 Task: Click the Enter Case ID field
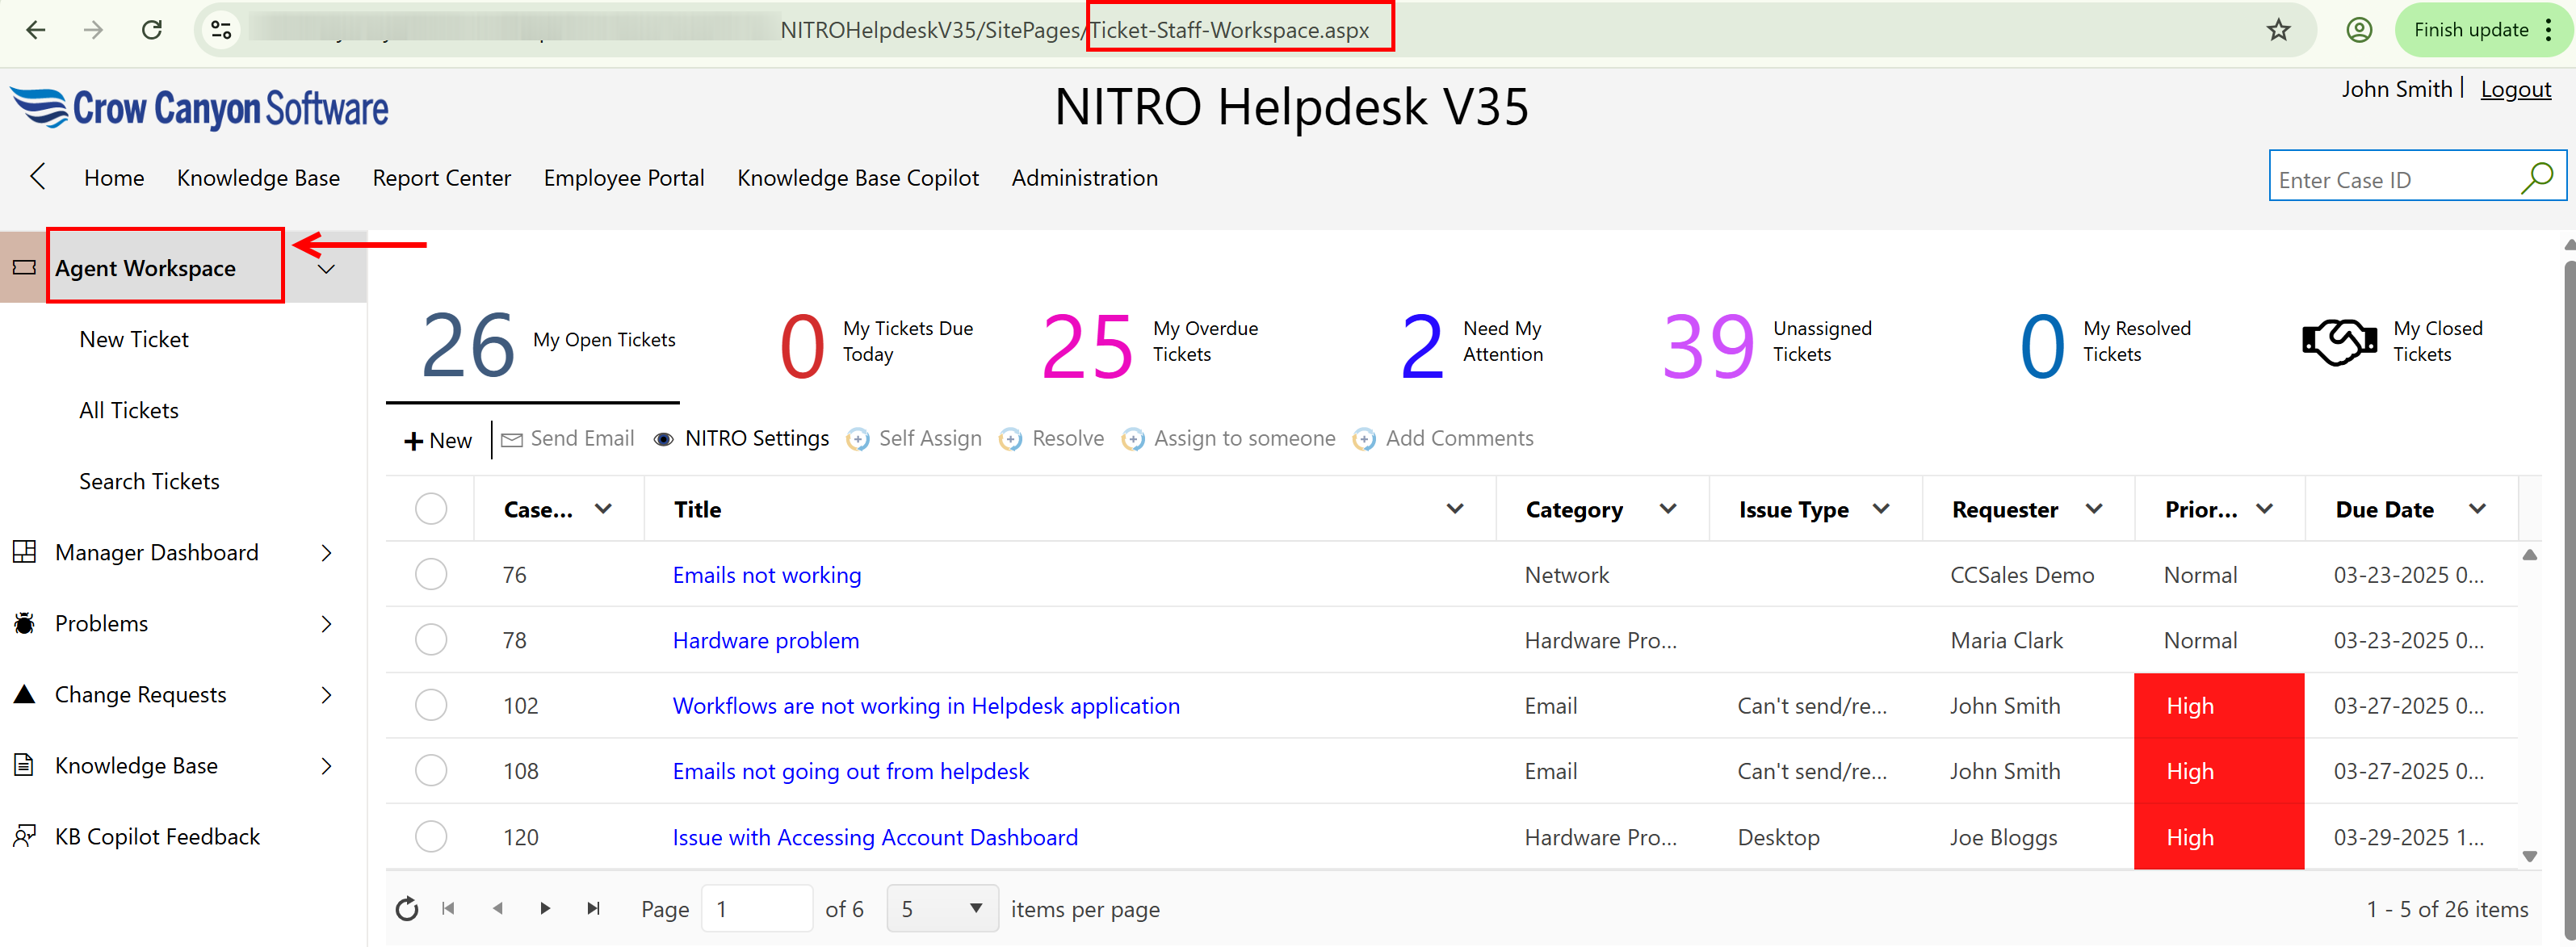point(2390,180)
